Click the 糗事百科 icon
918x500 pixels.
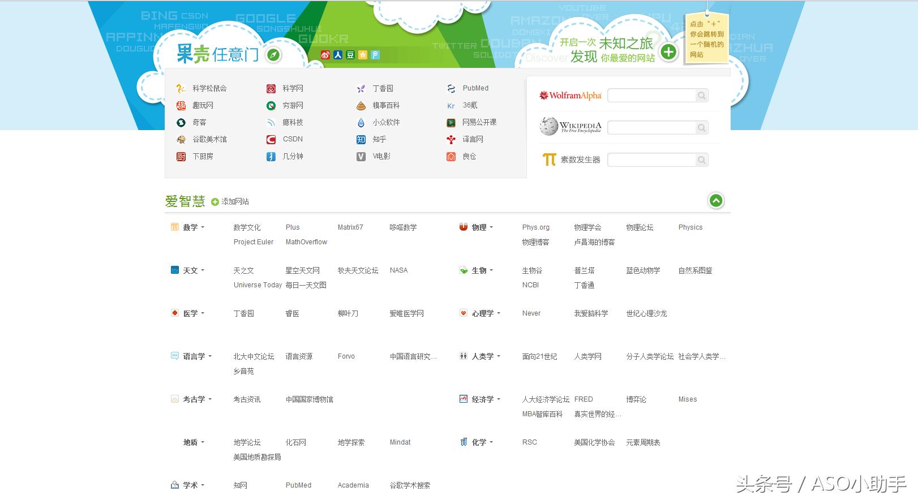pos(361,105)
